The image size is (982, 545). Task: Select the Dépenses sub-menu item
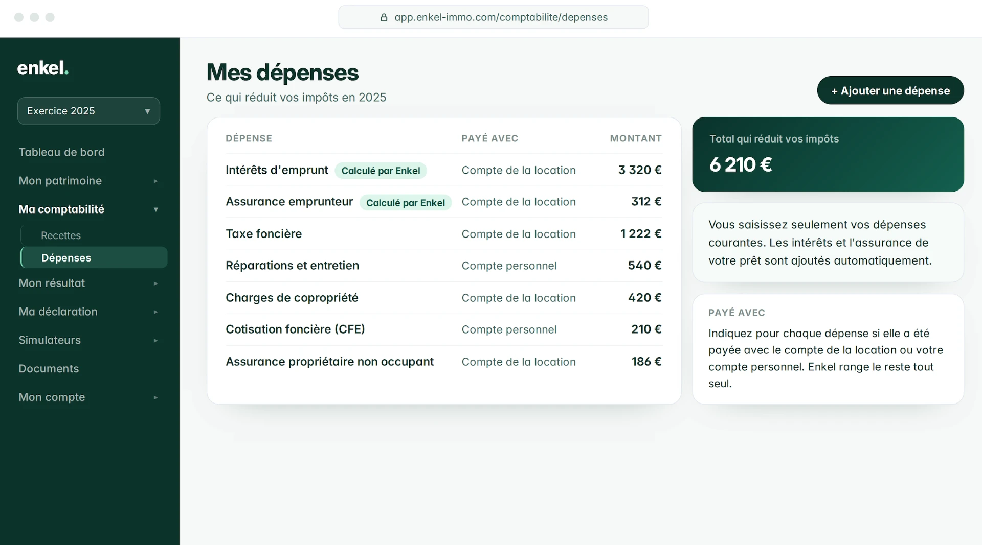tap(94, 257)
